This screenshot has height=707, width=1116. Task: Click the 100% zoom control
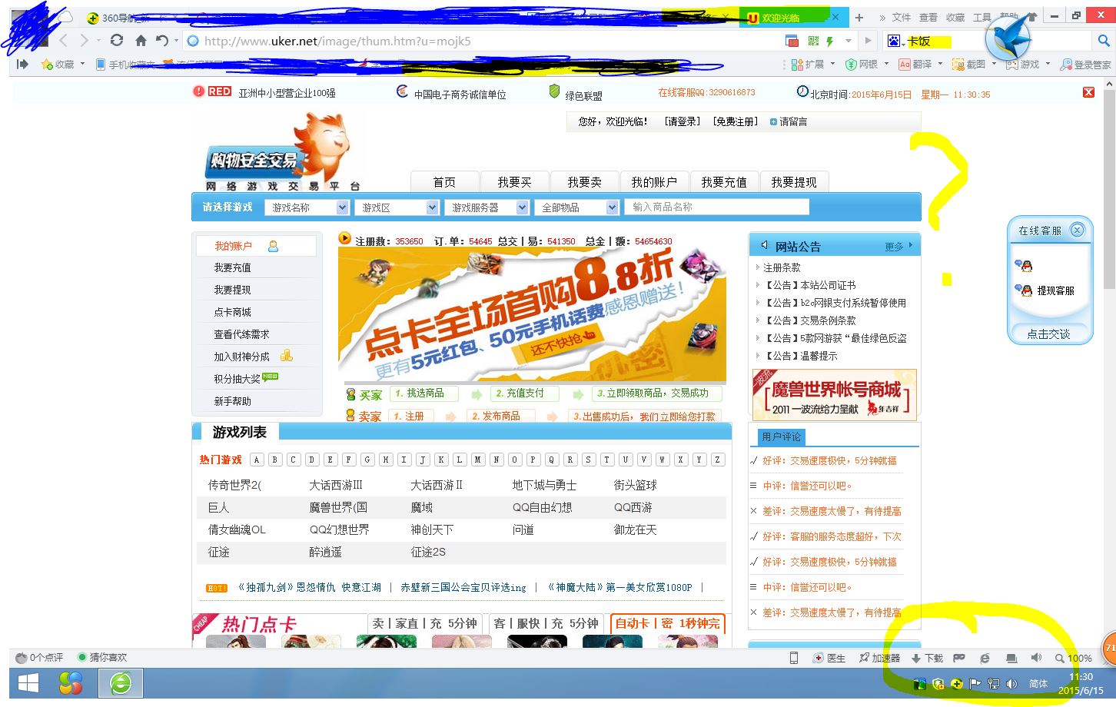click(x=1073, y=658)
